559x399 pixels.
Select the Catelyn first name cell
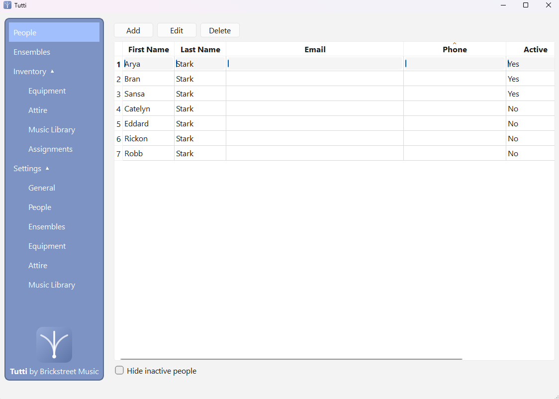[148, 109]
